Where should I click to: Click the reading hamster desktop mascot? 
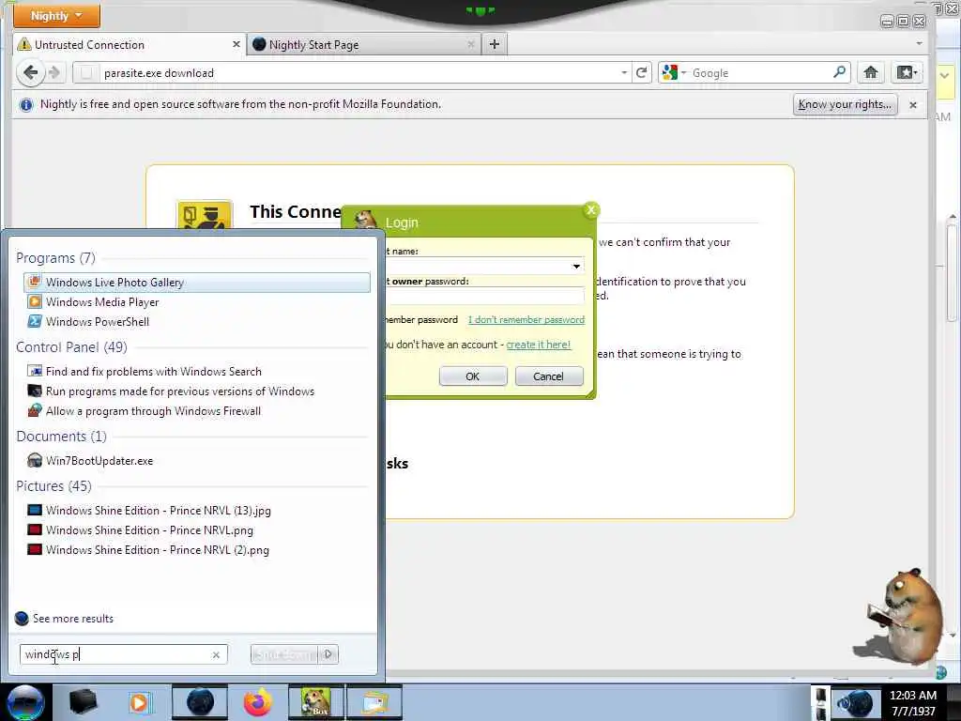[x=904, y=618]
